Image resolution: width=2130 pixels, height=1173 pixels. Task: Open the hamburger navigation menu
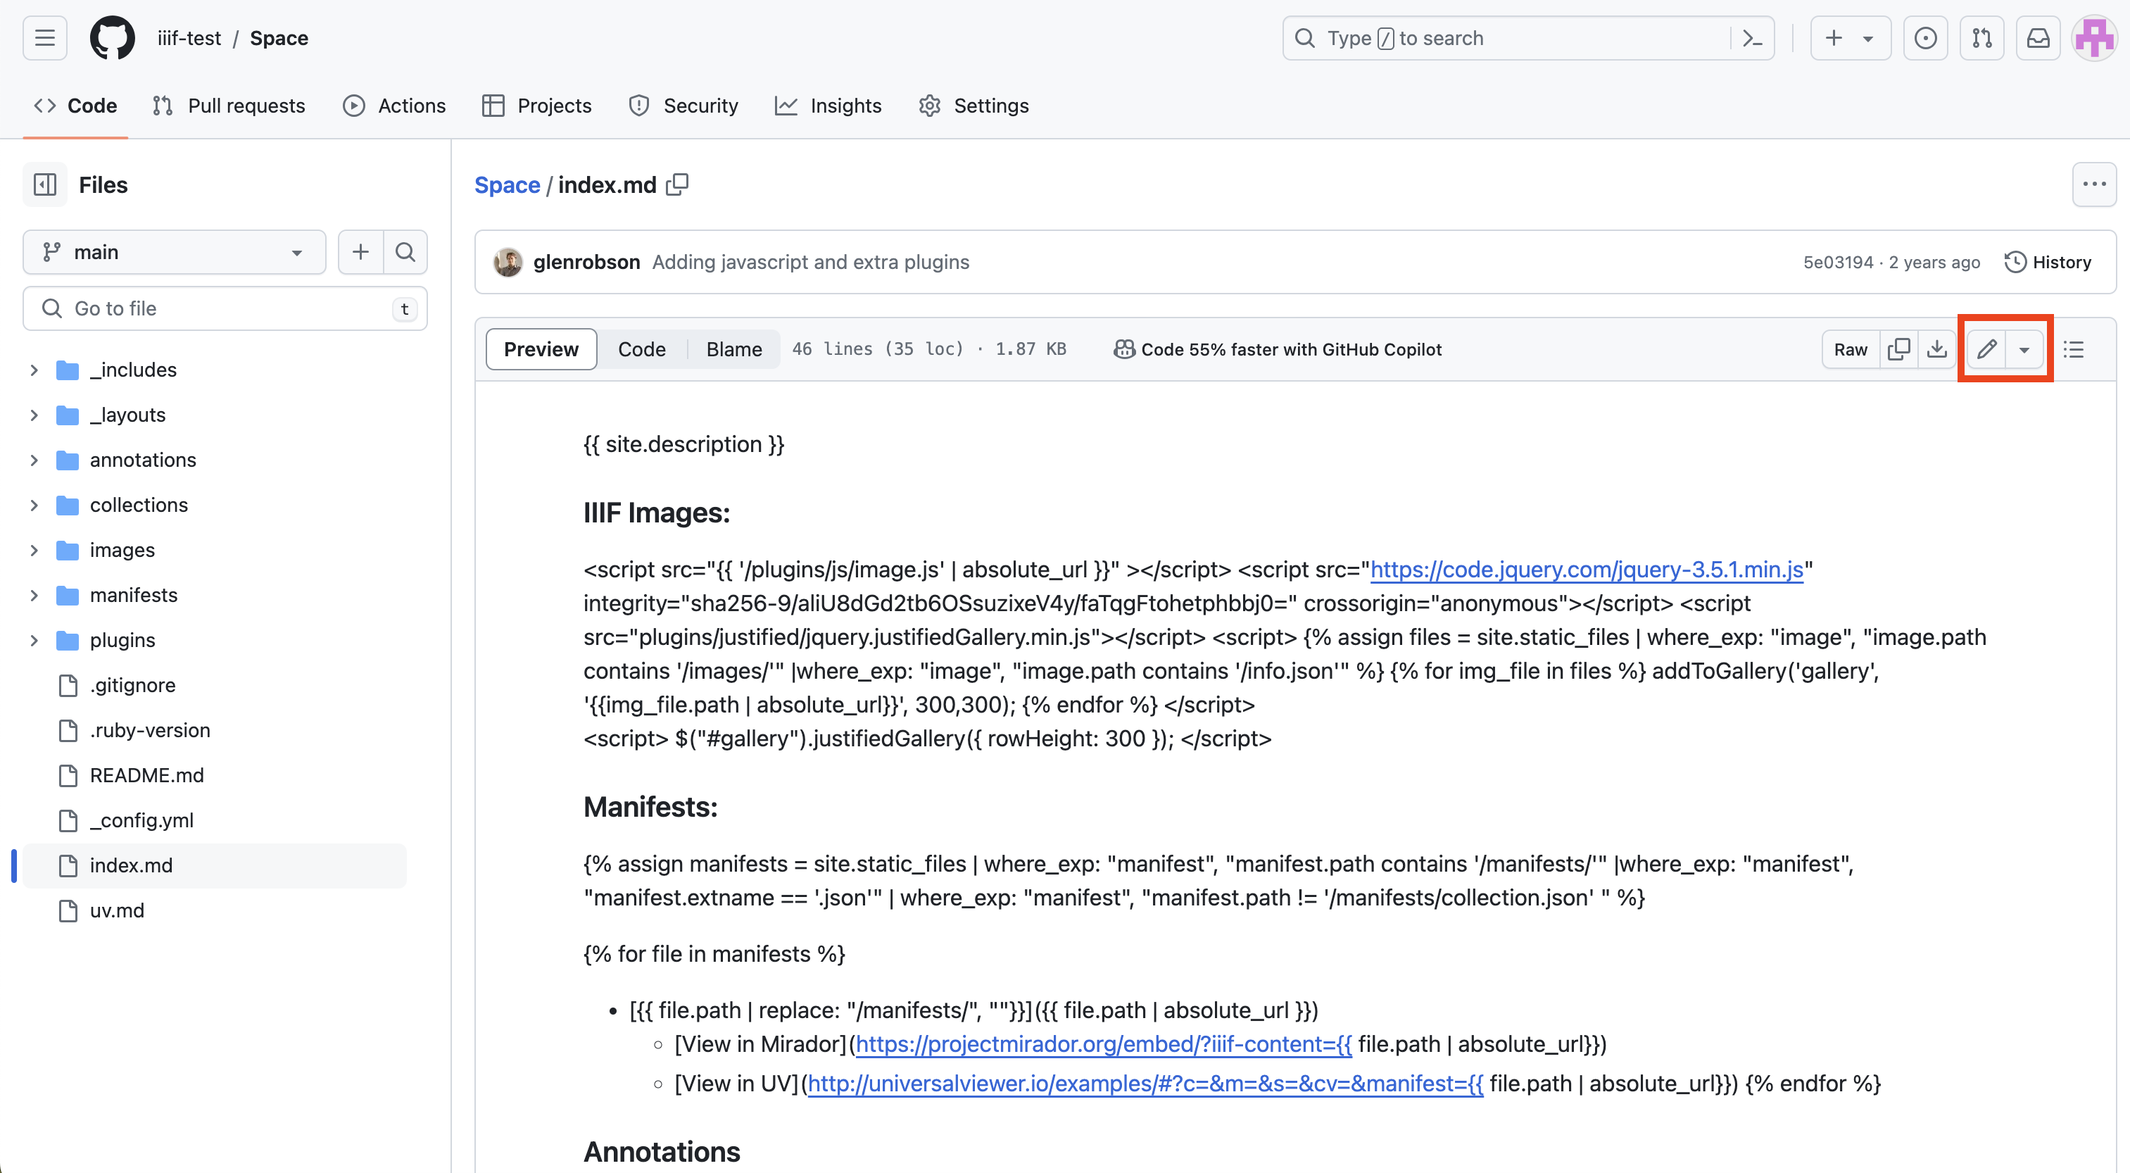tap(44, 38)
